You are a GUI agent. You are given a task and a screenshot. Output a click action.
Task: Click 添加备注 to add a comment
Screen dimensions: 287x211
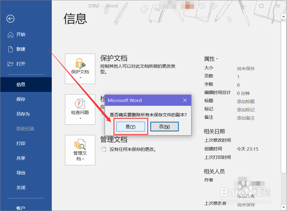pyautogui.click(x=245, y=118)
